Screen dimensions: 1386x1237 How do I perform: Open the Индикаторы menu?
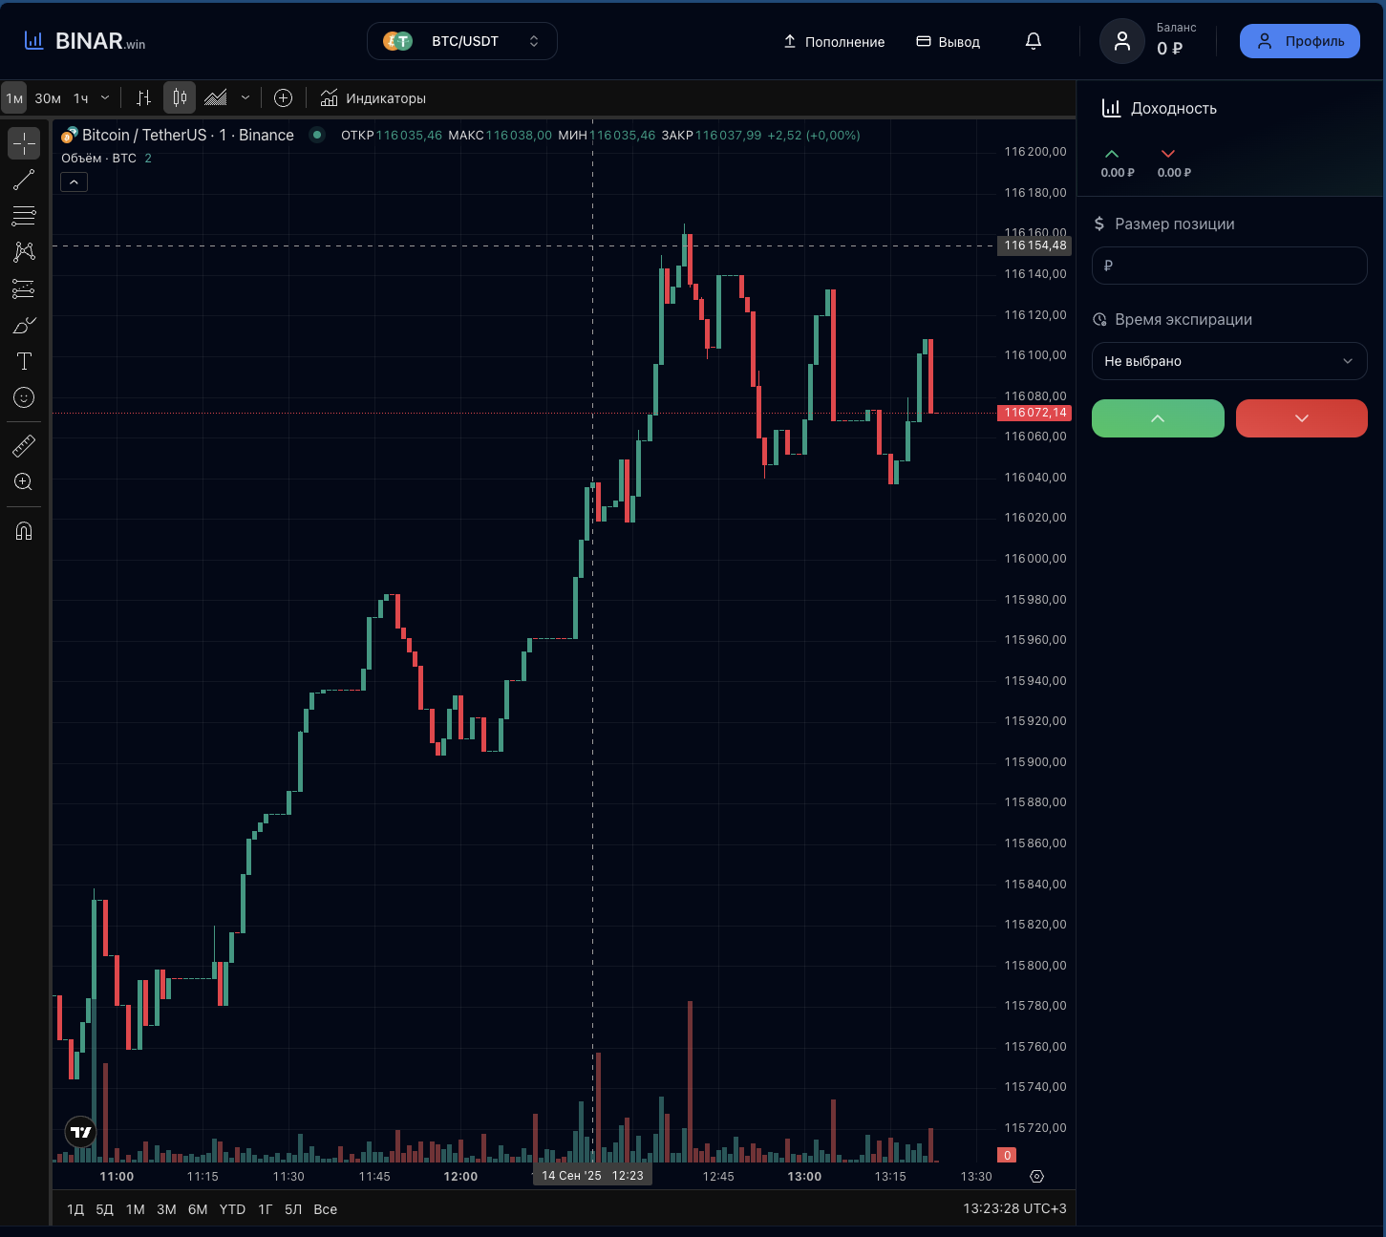pos(373,97)
